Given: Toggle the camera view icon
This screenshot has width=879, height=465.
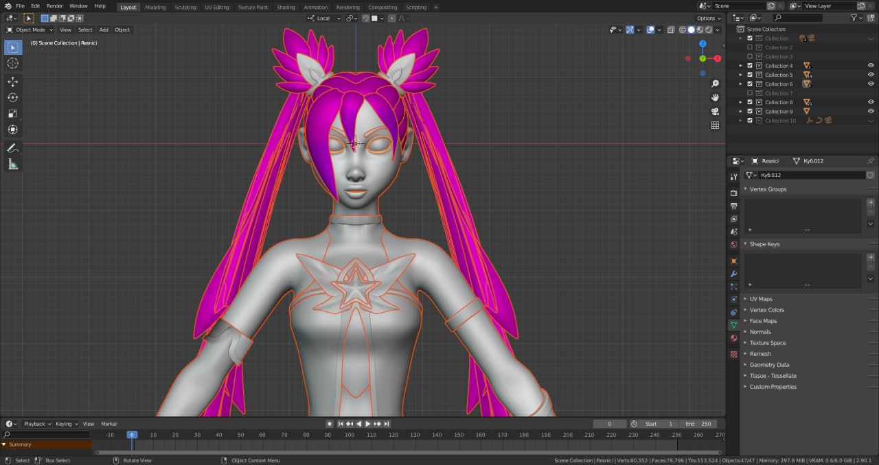Looking at the screenshot, I should coord(715,111).
